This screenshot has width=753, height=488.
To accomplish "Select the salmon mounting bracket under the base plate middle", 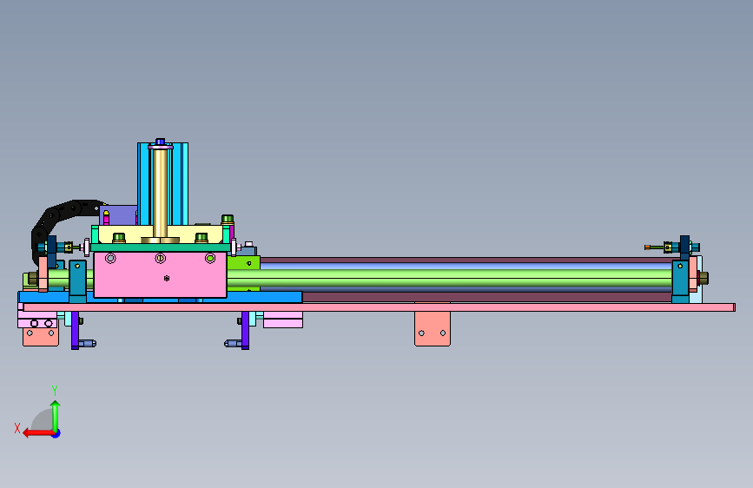I will click(x=433, y=328).
